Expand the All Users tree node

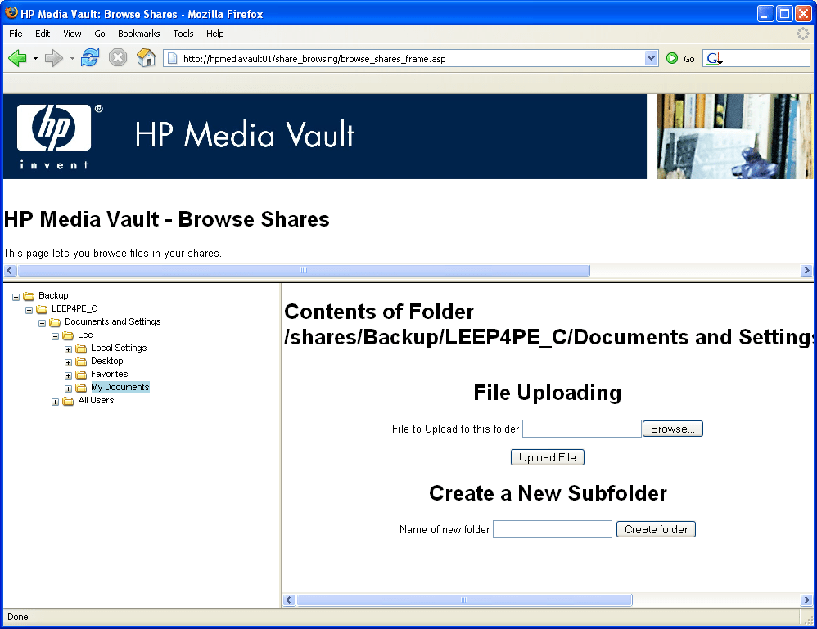55,400
